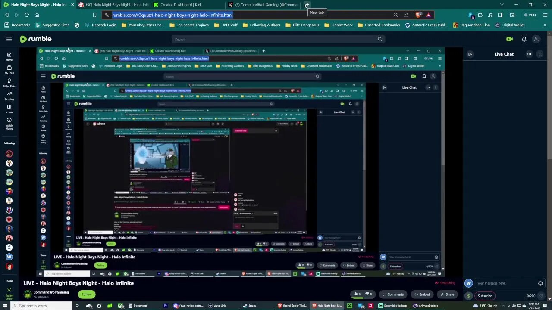Collapse the Live Chat panel
Image resolution: width=552 pixels, height=310 pixels.
pos(470,54)
